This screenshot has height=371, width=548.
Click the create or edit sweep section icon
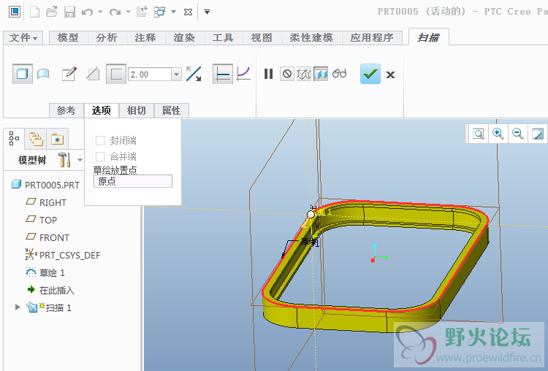coord(69,74)
